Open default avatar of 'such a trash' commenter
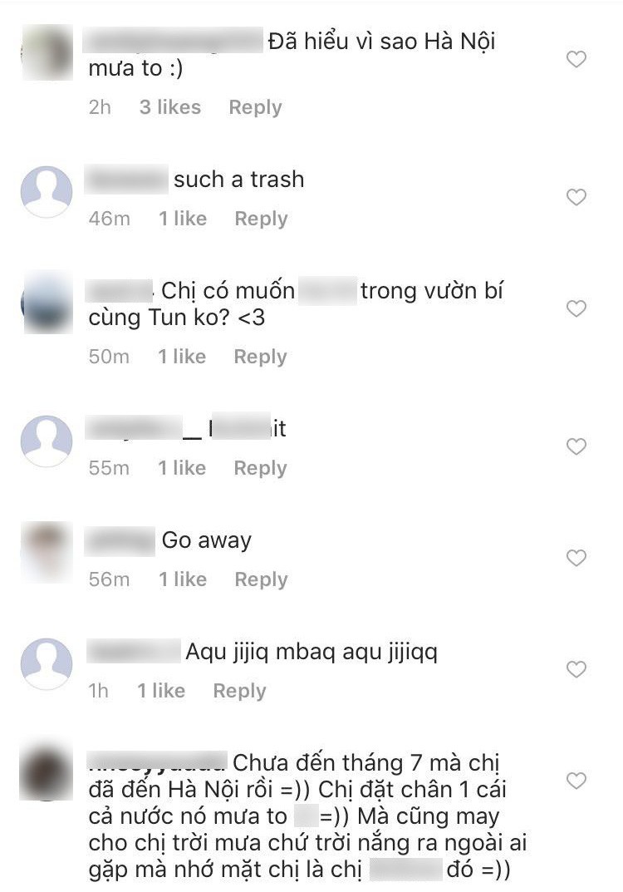 47,192
